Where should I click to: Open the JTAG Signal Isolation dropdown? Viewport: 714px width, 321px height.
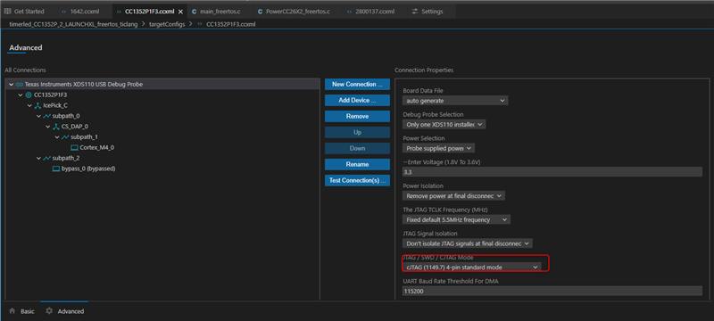pyautogui.click(x=467, y=243)
